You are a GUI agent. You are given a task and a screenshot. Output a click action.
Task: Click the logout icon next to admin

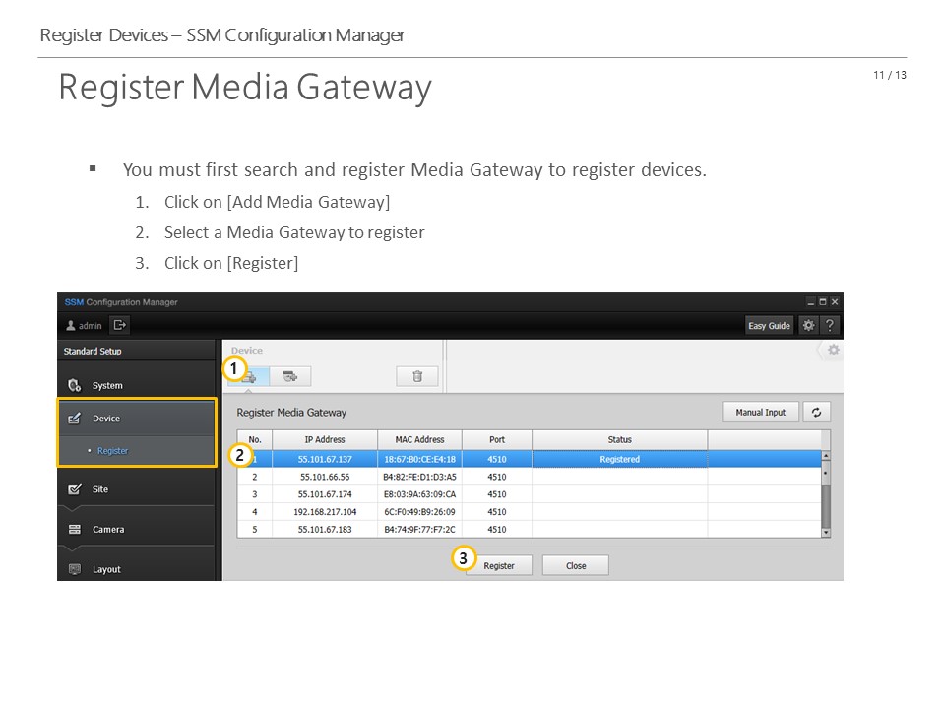click(120, 326)
